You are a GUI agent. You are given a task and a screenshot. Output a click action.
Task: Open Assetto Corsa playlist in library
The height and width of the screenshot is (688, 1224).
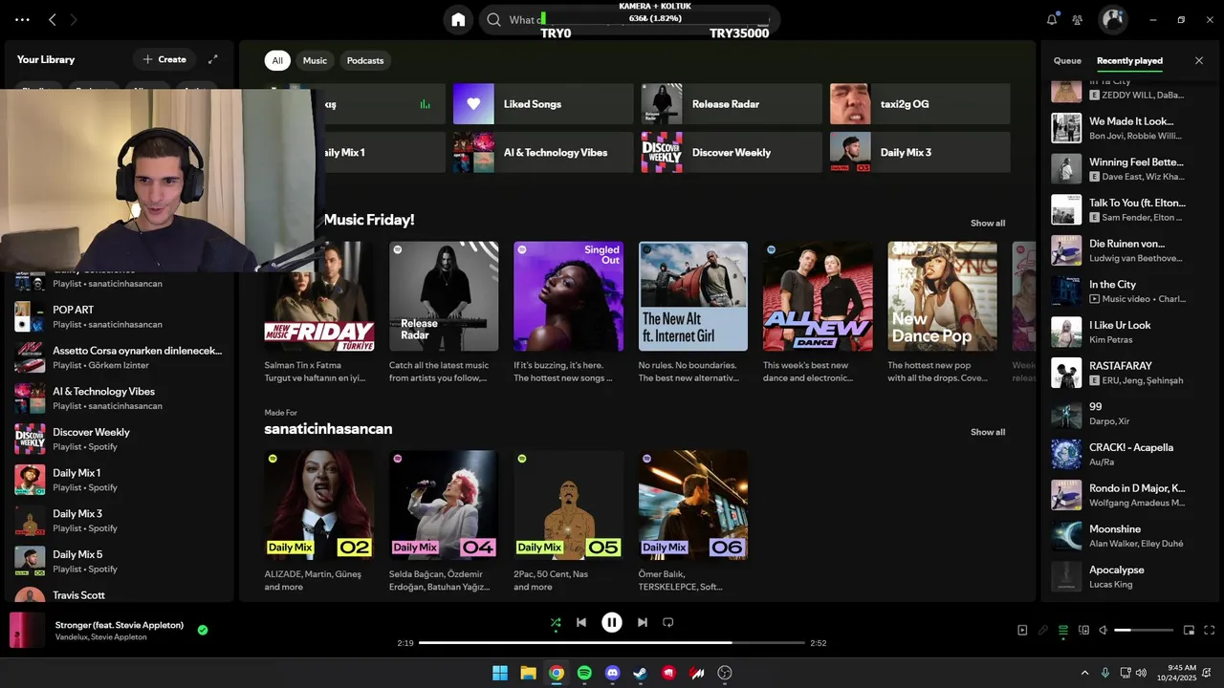(x=120, y=357)
